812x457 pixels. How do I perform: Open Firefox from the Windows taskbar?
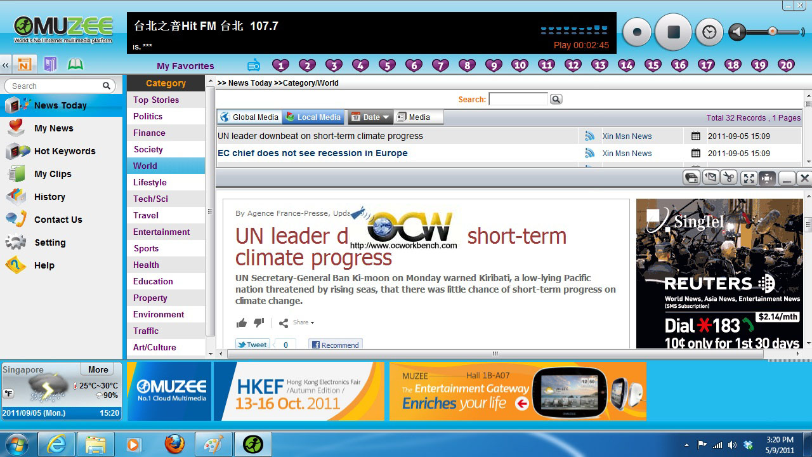[x=174, y=444]
